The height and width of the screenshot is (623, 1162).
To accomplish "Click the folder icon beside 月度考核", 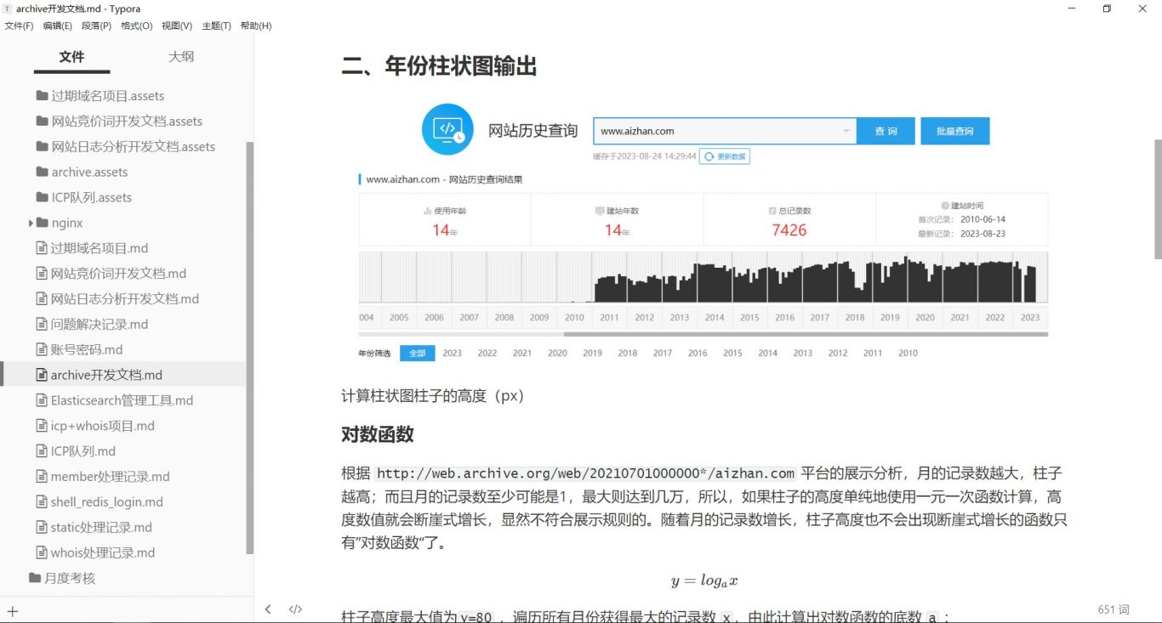I will pos(35,578).
